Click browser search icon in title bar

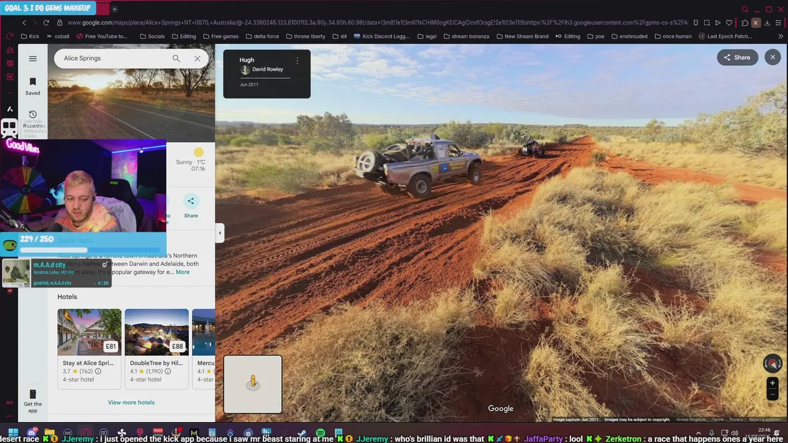(745, 9)
